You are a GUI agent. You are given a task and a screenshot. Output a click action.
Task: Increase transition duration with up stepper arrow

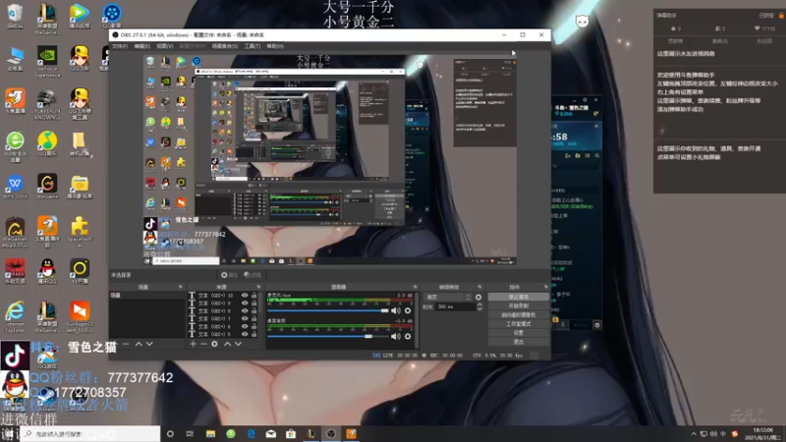tap(479, 304)
